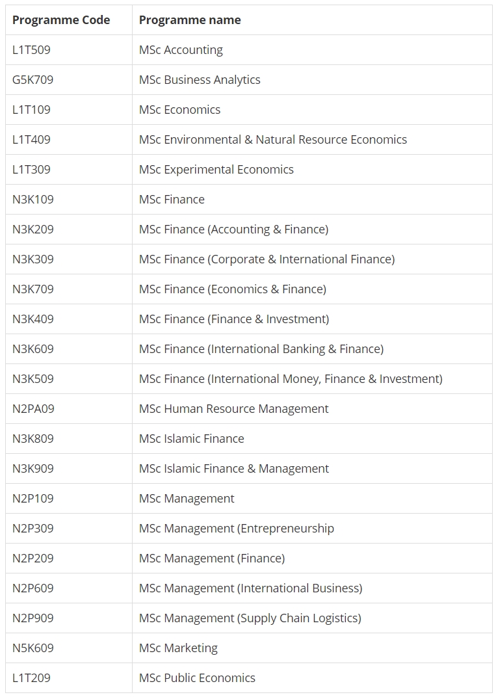Select MSc Experimental Economics cell

coord(216,169)
